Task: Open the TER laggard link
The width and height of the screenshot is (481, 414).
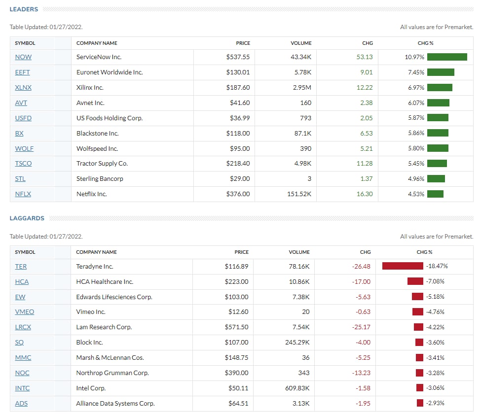Action: pos(21,267)
